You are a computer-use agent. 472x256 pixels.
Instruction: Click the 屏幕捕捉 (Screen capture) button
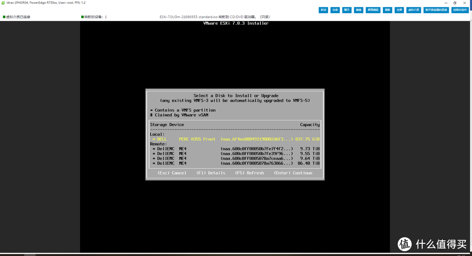pyautogui.click(x=373, y=10)
